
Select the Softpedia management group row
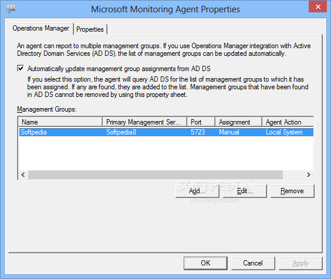[x=166, y=132]
